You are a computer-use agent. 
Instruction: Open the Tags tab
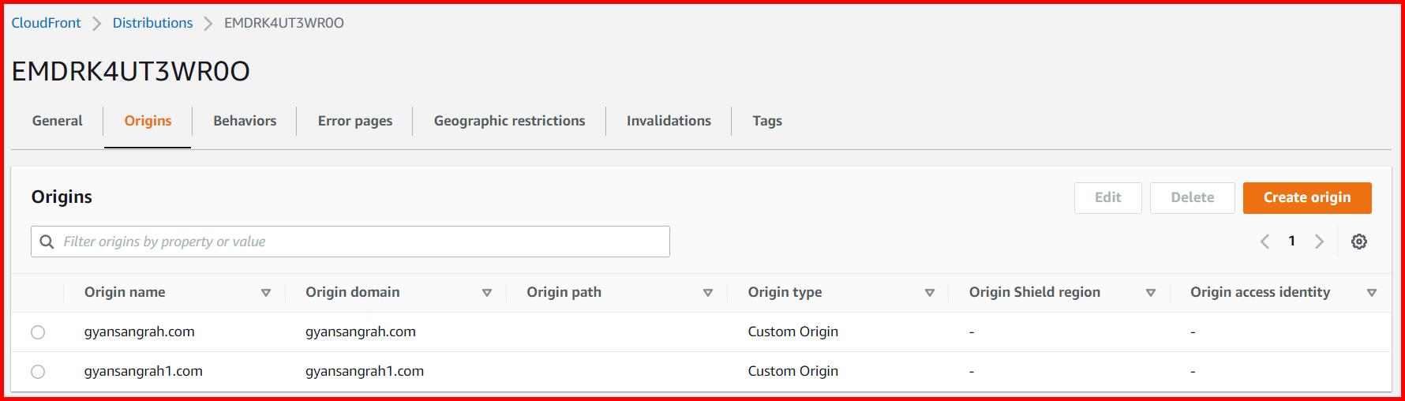pos(767,121)
